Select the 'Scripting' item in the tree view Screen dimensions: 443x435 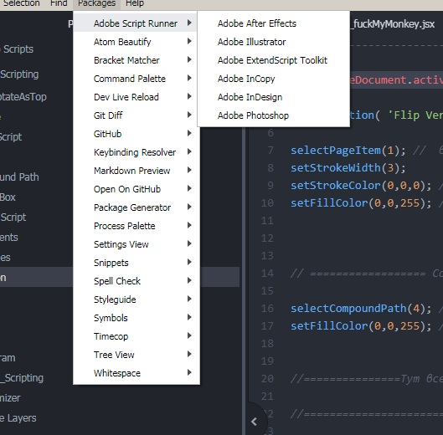pyautogui.click(x=19, y=74)
